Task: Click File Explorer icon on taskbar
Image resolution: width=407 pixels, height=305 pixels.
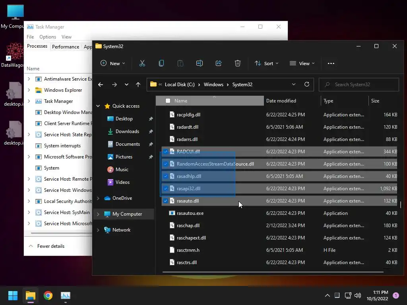Action: point(30,295)
